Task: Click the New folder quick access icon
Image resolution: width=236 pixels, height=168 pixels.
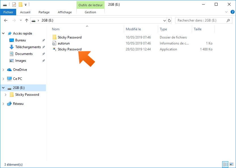Action: [x=20, y=5]
